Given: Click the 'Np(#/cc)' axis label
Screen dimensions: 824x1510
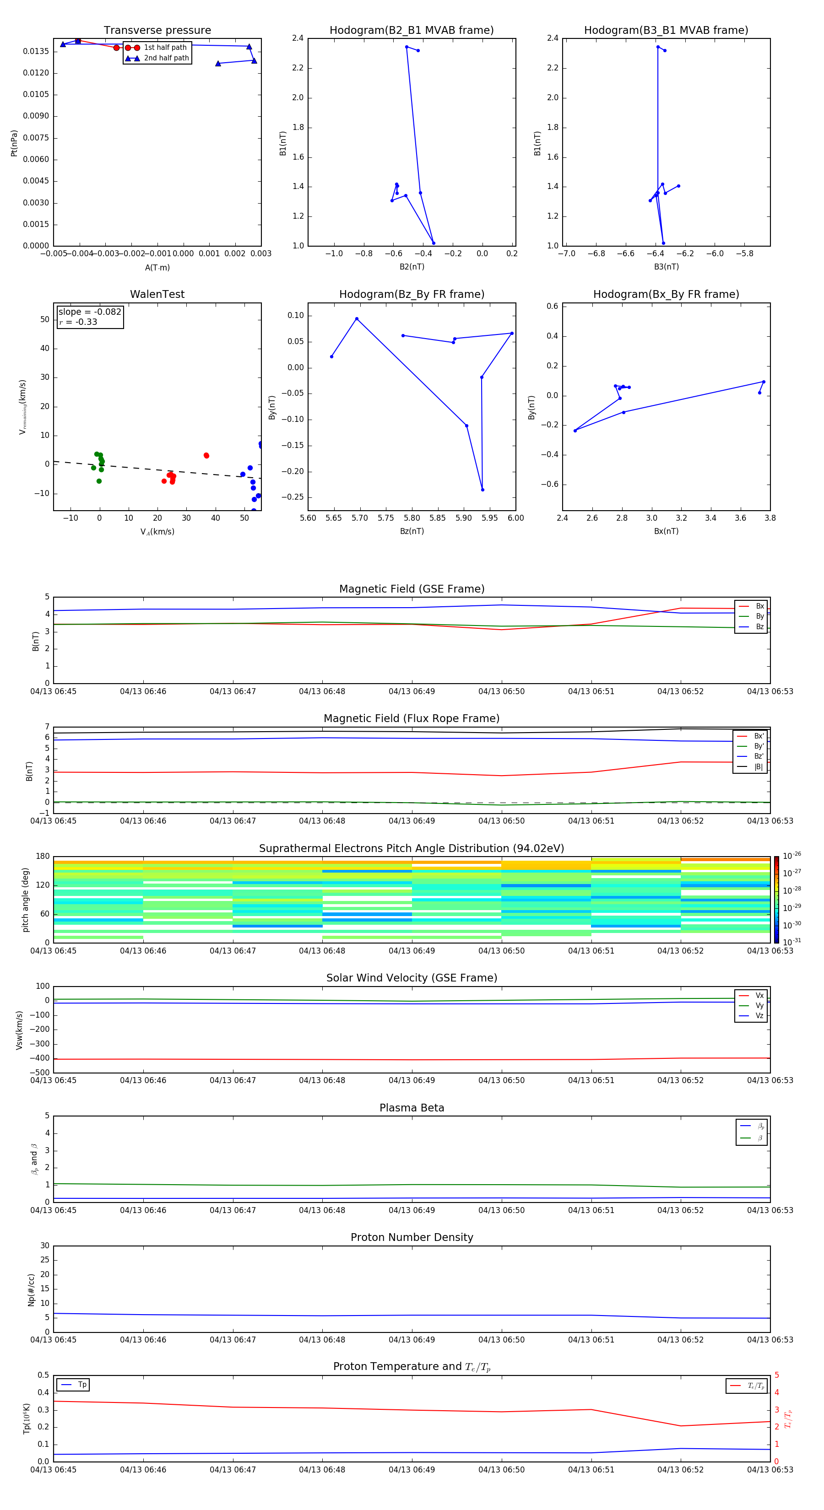Looking at the screenshot, I should coord(31,1289).
